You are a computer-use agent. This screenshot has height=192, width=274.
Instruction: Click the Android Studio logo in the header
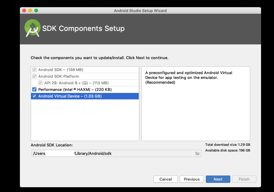point(33,28)
